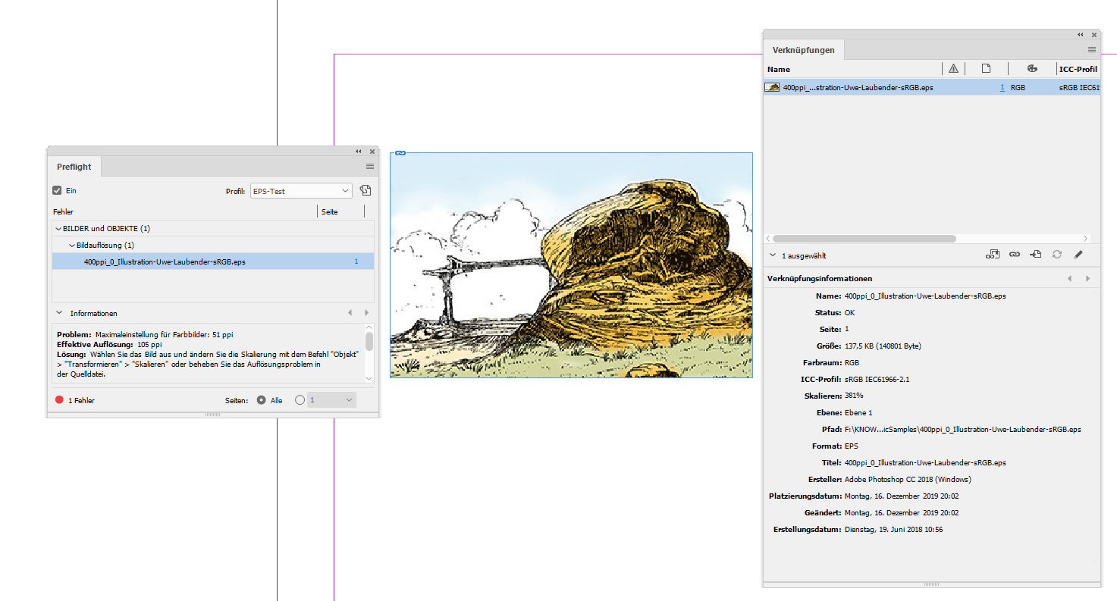Collapse the Verknüpfungen panel with double arrows
Screen dimensions: 1117x601
[x=1081, y=35]
